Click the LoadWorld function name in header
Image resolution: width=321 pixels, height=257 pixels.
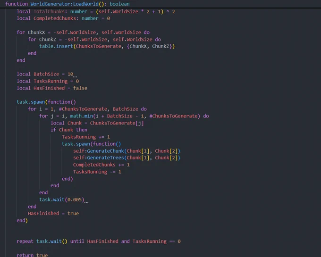[x=85, y=4]
